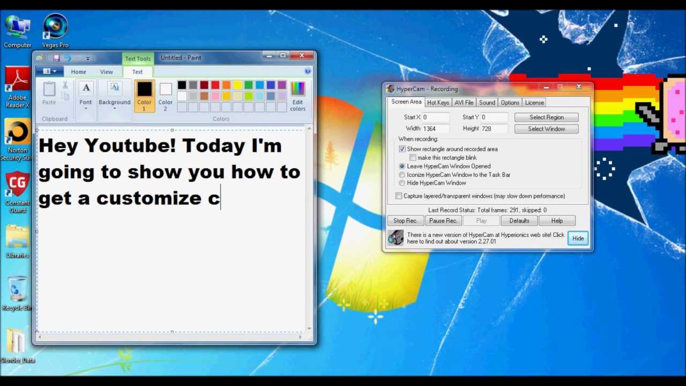Click the HyperCam Defaults button
Viewport: 686px width, 386px height.
(519, 220)
